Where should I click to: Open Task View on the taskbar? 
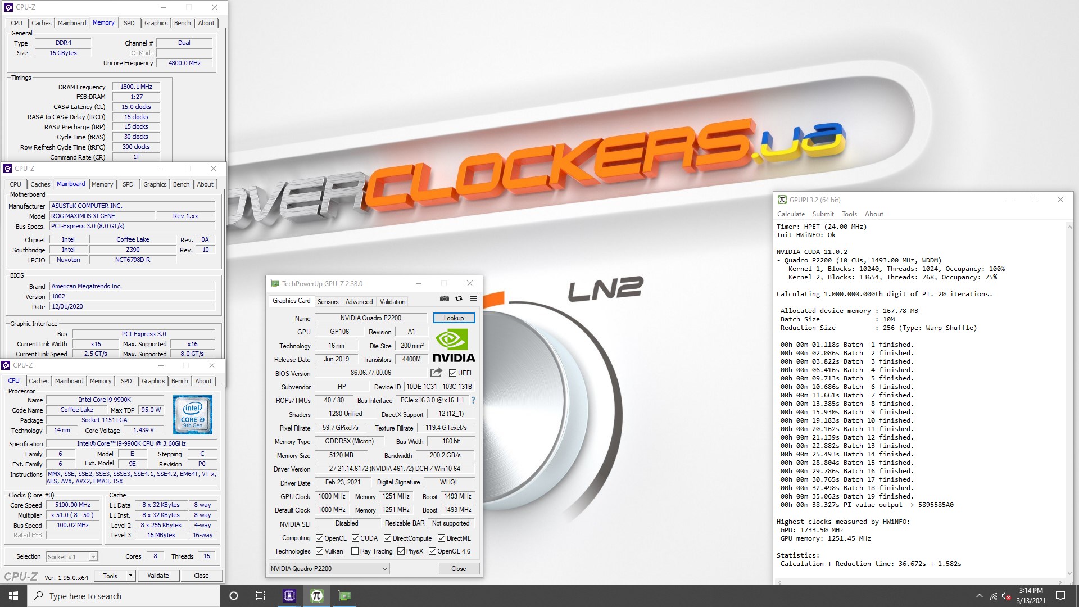pyautogui.click(x=261, y=596)
